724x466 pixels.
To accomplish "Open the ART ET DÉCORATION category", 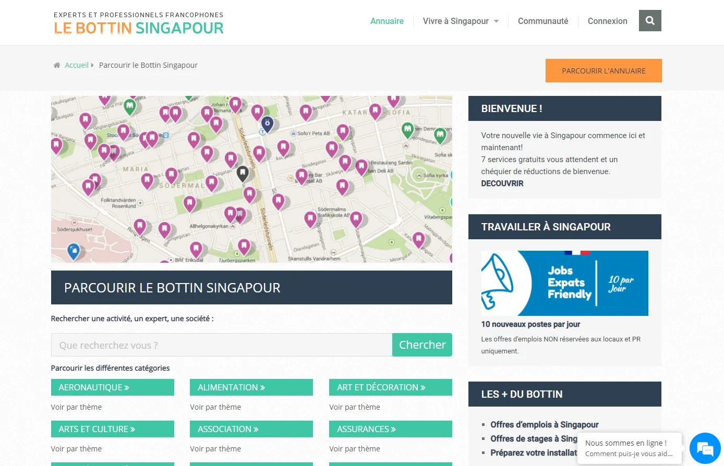I will point(391,387).
